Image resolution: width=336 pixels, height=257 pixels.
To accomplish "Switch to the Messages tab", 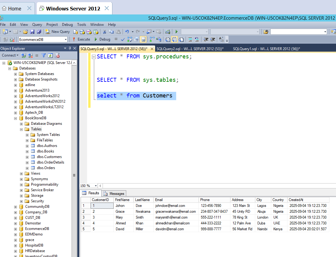I will click(x=114, y=193).
